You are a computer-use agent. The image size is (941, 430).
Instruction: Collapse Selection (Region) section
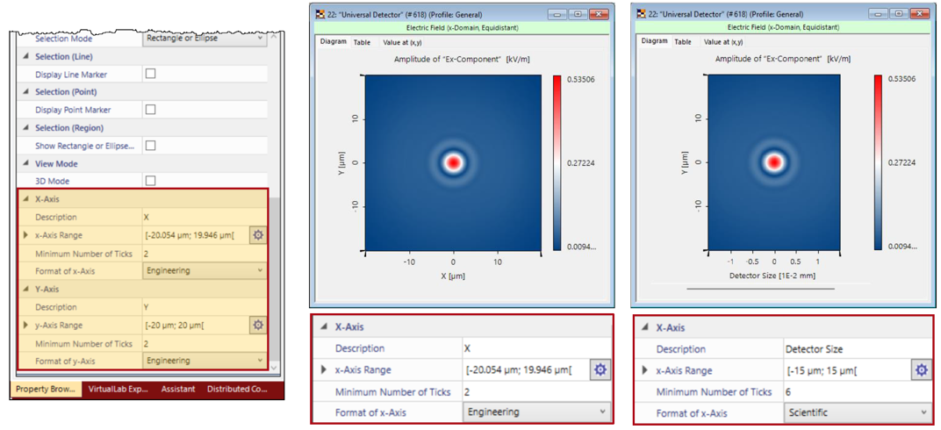pos(25,128)
